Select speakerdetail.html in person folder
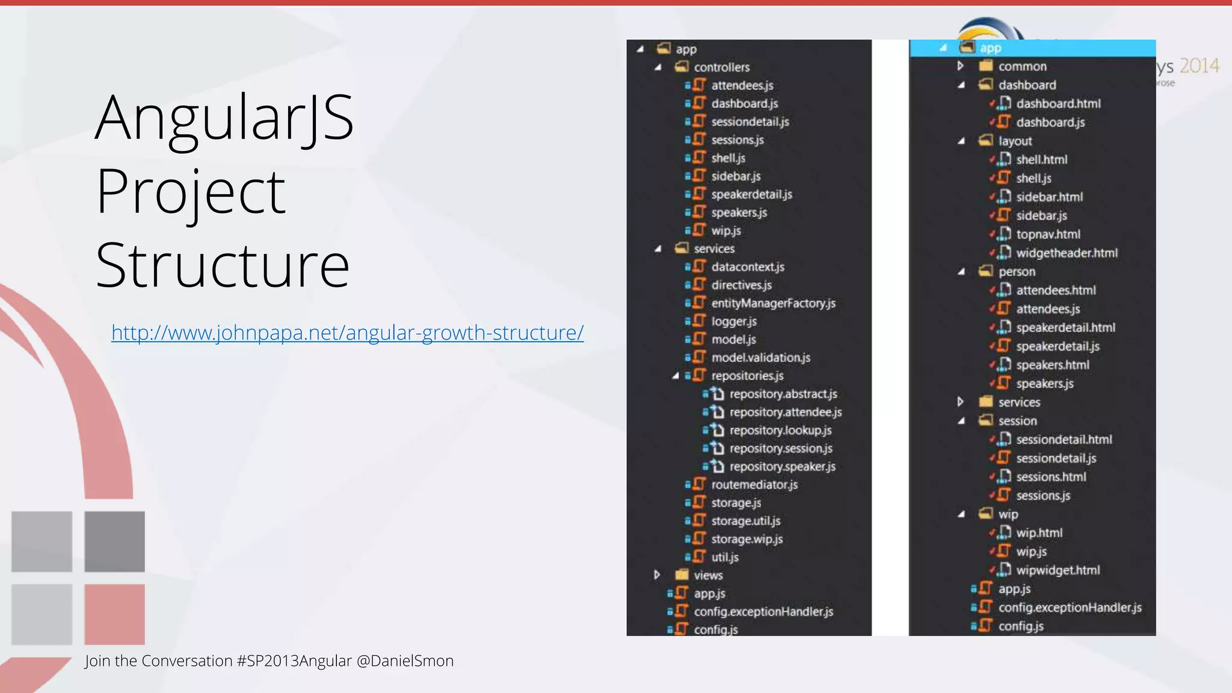Viewport: 1232px width, 693px height. [x=1065, y=327]
